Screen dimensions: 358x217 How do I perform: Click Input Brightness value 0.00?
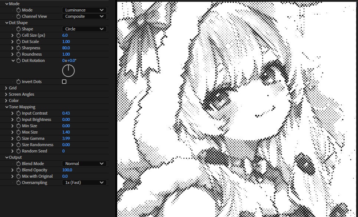click(x=66, y=119)
